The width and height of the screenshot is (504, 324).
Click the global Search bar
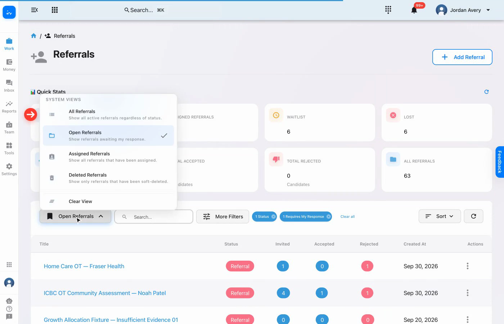(x=146, y=10)
